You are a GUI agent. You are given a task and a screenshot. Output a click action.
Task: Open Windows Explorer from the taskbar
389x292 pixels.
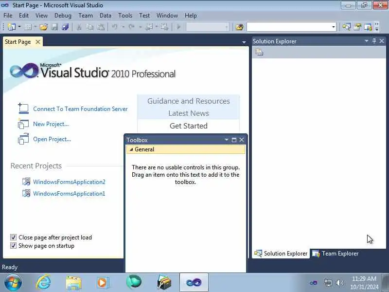coord(74,283)
